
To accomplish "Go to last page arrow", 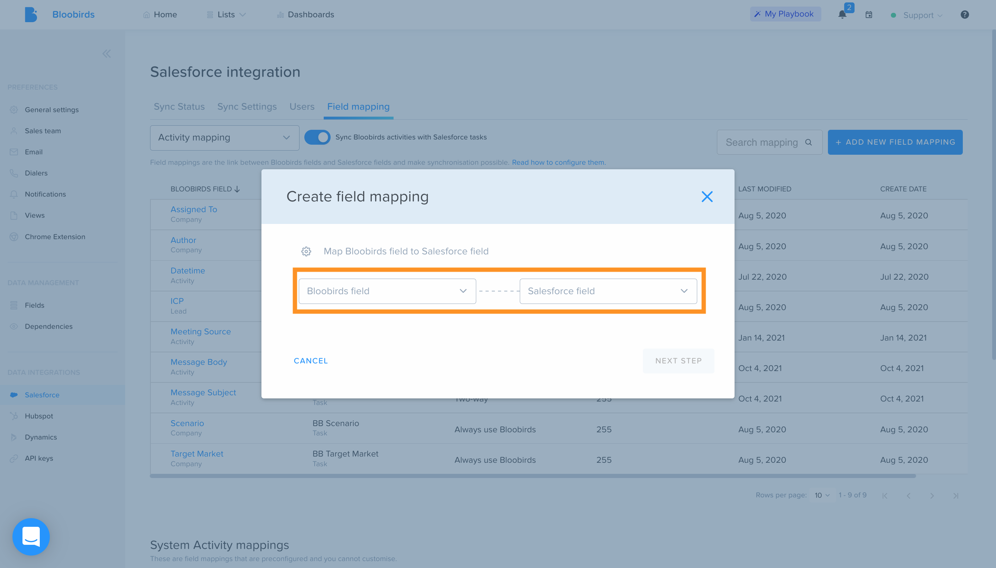I will 956,496.
